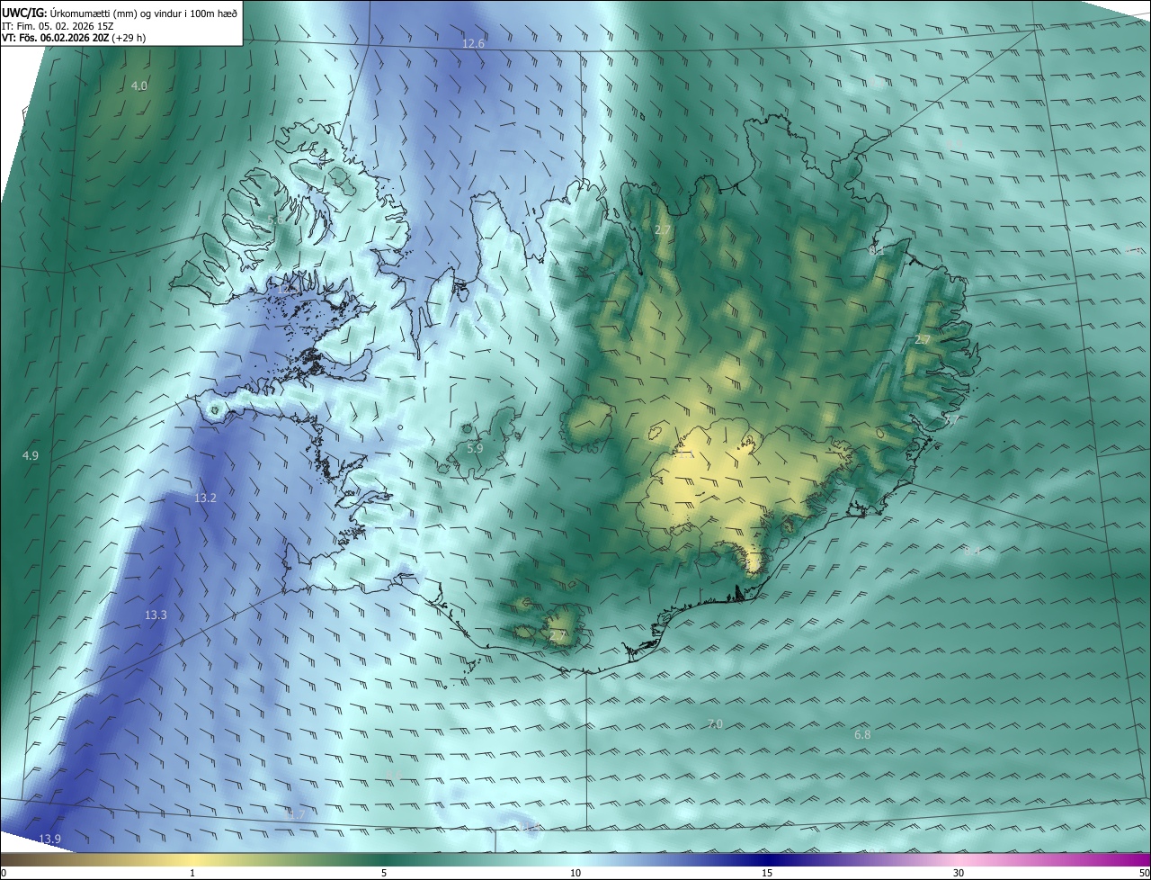Click the 6.8 value label

coord(862,735)
